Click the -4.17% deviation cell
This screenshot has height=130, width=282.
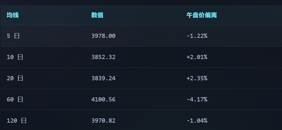pyautogui.click(x=197, y=100)
